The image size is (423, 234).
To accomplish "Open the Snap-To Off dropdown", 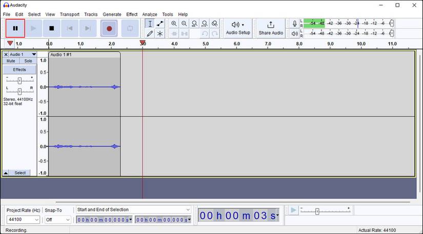I will pyautogui.click(x=57, y=220).
